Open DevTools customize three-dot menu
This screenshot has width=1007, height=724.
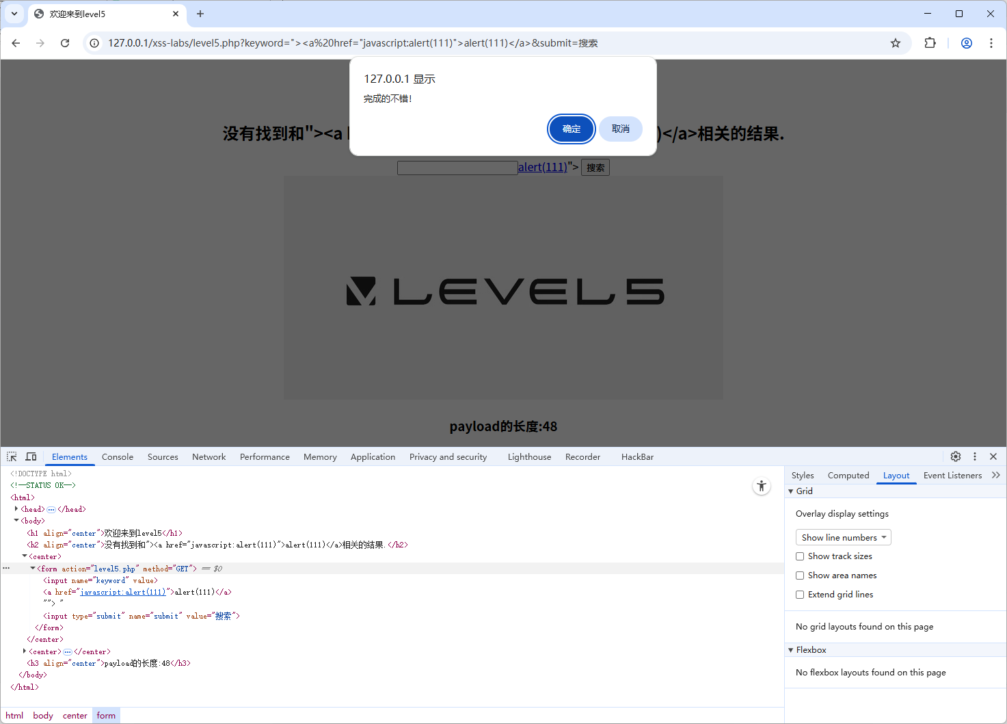point(975,456)
